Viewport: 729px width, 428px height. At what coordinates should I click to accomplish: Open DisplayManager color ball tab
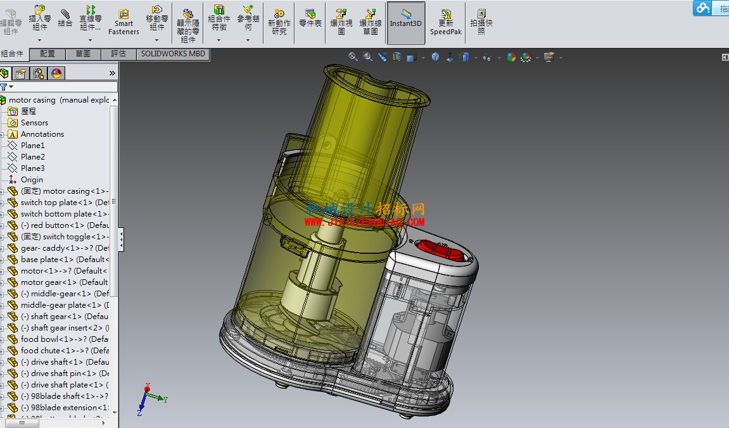56,73
